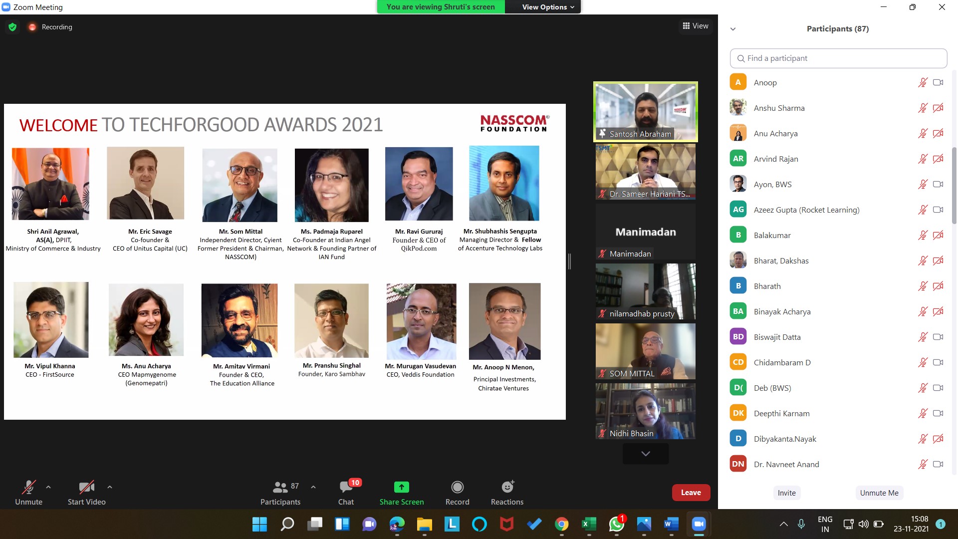Select the Manimadan video tile

(x=646, y=232)
